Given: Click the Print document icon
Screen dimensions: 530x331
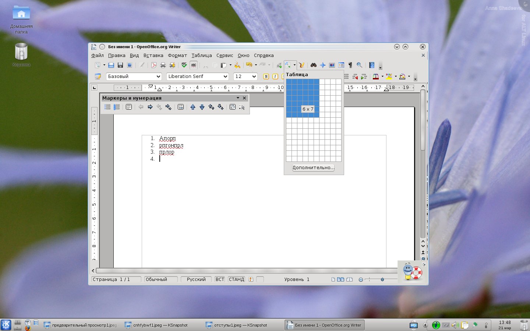Looking at the screenshot, I should point(163,65).
